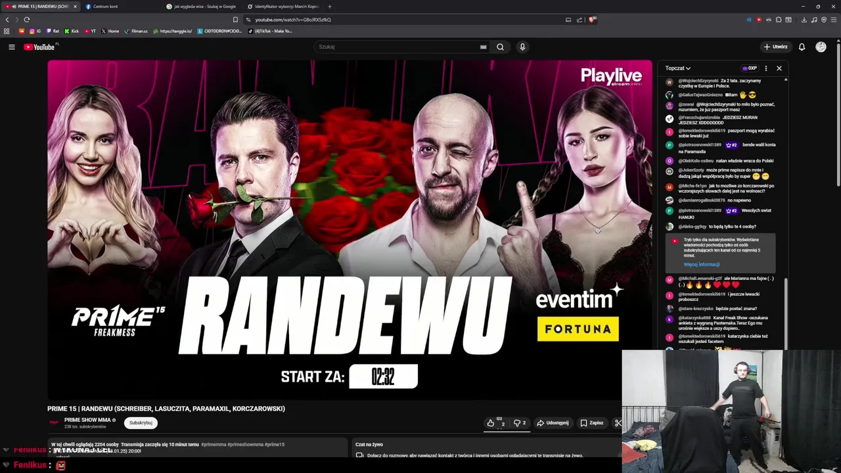
Task: Switch to the Centrum kont tab
Action: (x=105, y=7)
